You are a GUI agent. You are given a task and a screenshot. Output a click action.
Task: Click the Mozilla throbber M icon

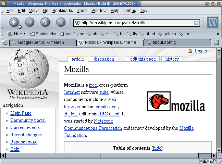tap(213, 22)
